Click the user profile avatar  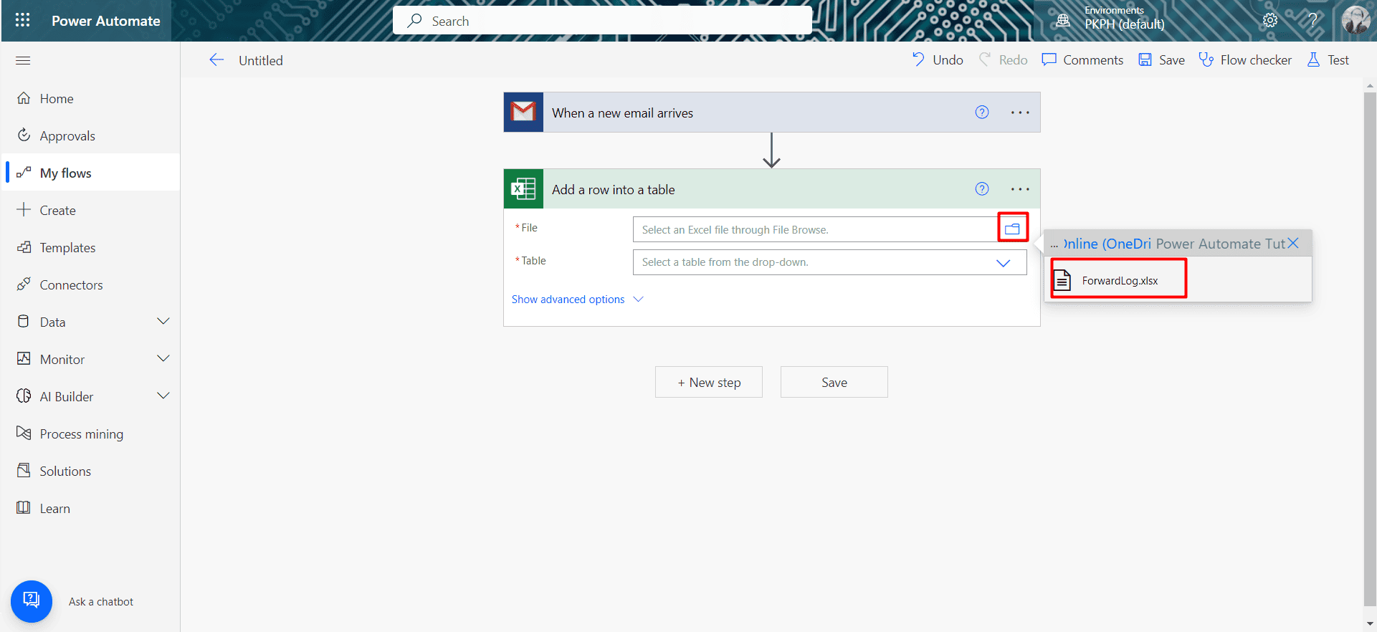pyautogui.click(x=1355, y=20)
